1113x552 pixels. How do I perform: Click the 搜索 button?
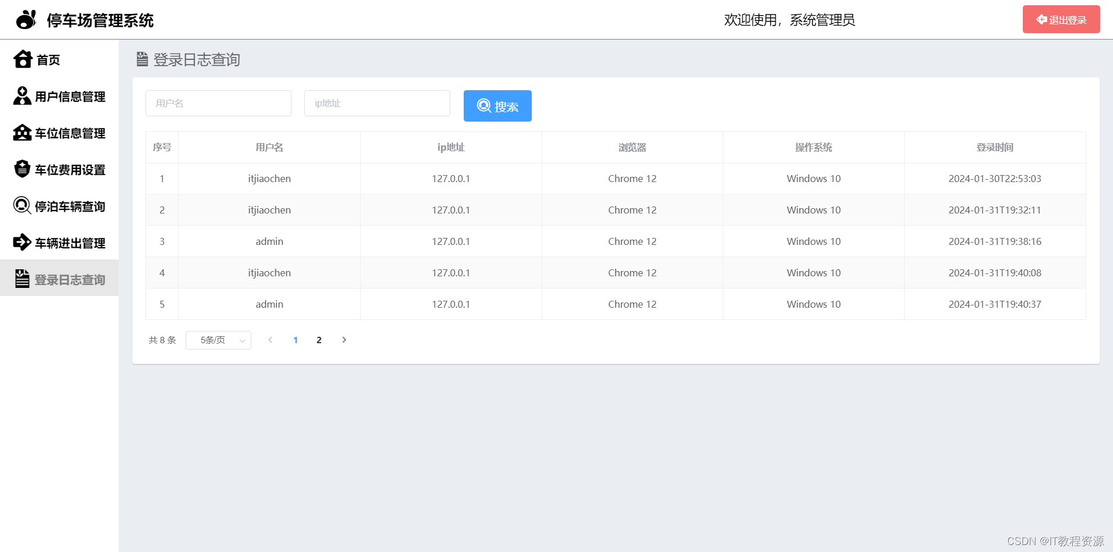tap(497, 106)
